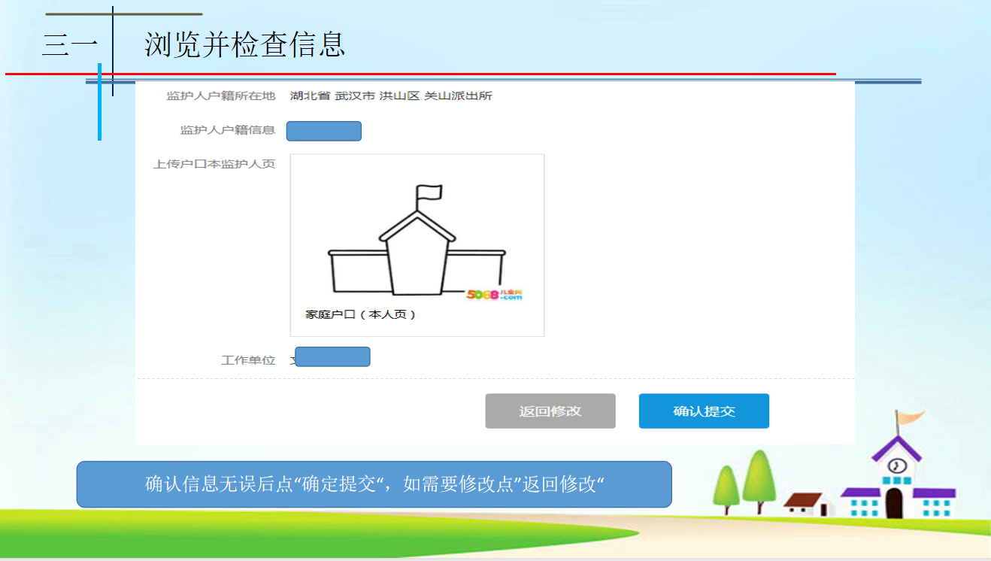Viewport: 991px width, 561px height.
Task: Click the 确认提交 button
Action: click(704, 411)
